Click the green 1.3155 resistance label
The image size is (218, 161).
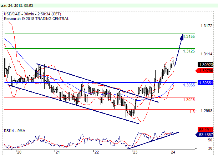(189, 37)
